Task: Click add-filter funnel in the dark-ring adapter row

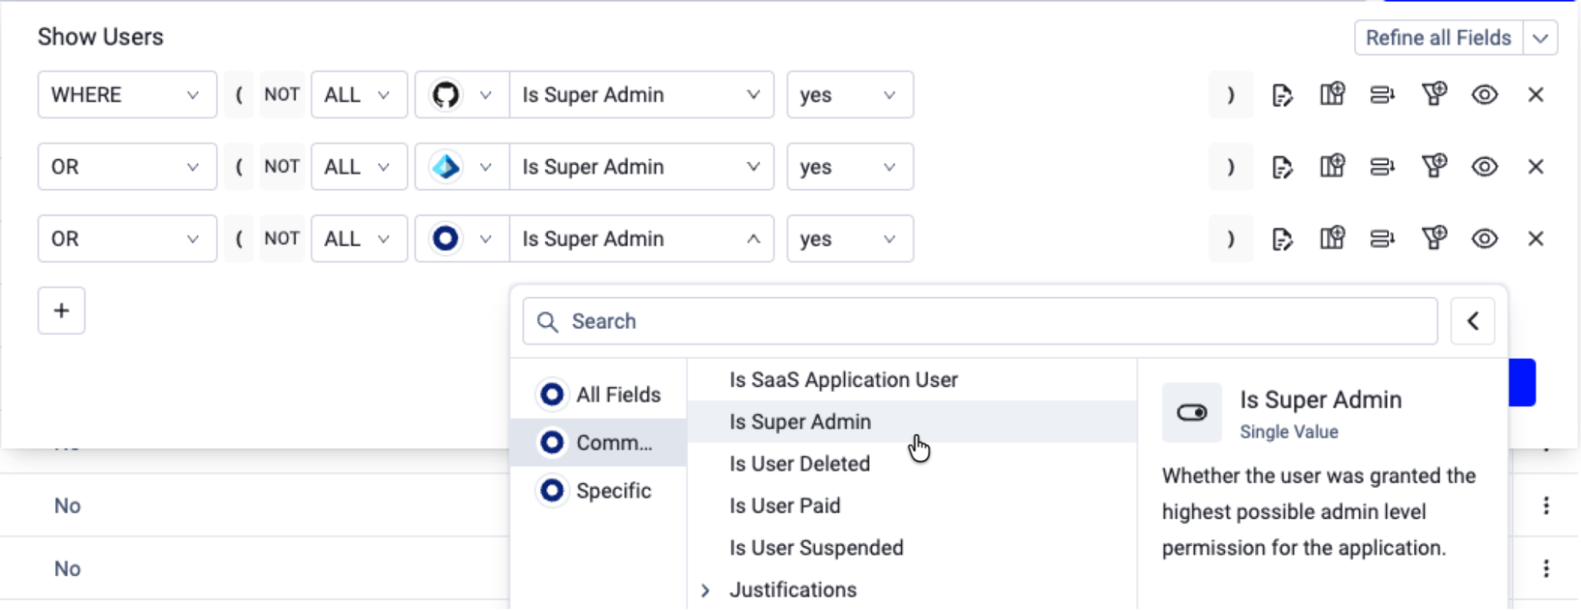Action: click(1434, 239)
